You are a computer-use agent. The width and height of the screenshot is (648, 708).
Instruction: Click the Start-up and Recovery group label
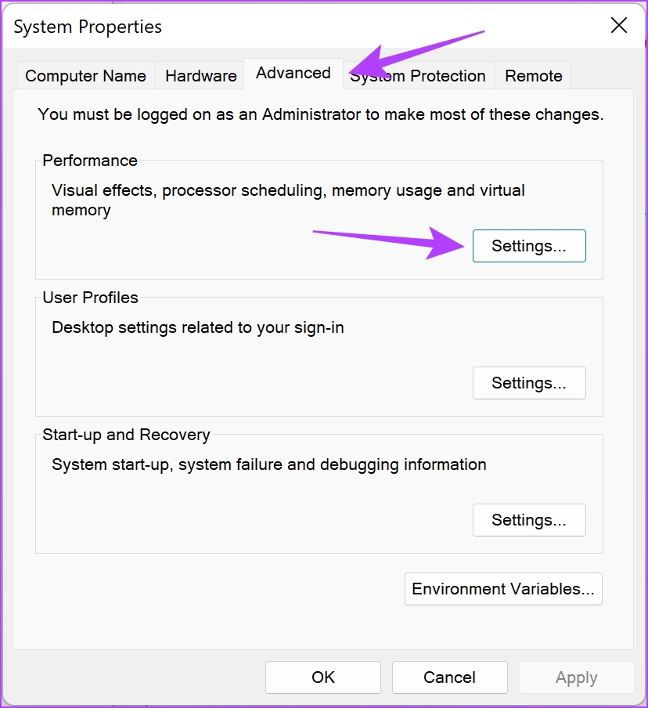pyautogui.click(x=126, y=435)
